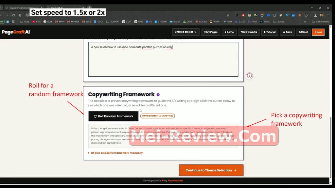The height and width of the screenshot is (188, 335).
Task: Go to the browser home page icon
Action: coord(20,15)
